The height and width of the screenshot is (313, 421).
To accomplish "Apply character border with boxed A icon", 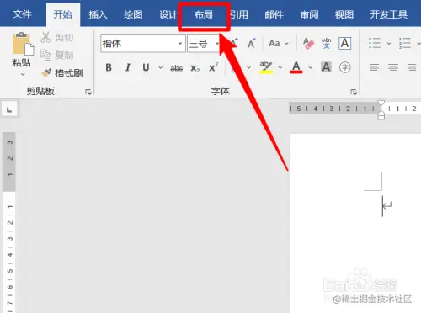I will (x=344, y=44).
